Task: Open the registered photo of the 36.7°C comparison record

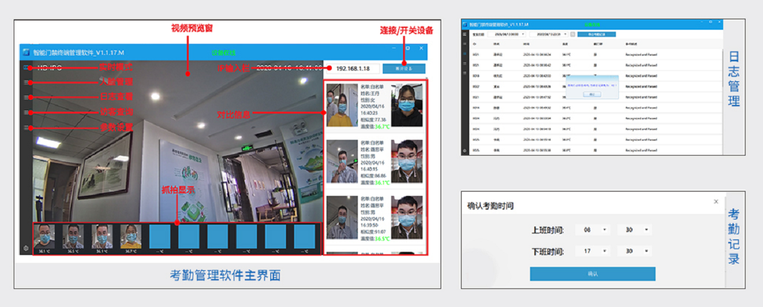Action: 407,105
